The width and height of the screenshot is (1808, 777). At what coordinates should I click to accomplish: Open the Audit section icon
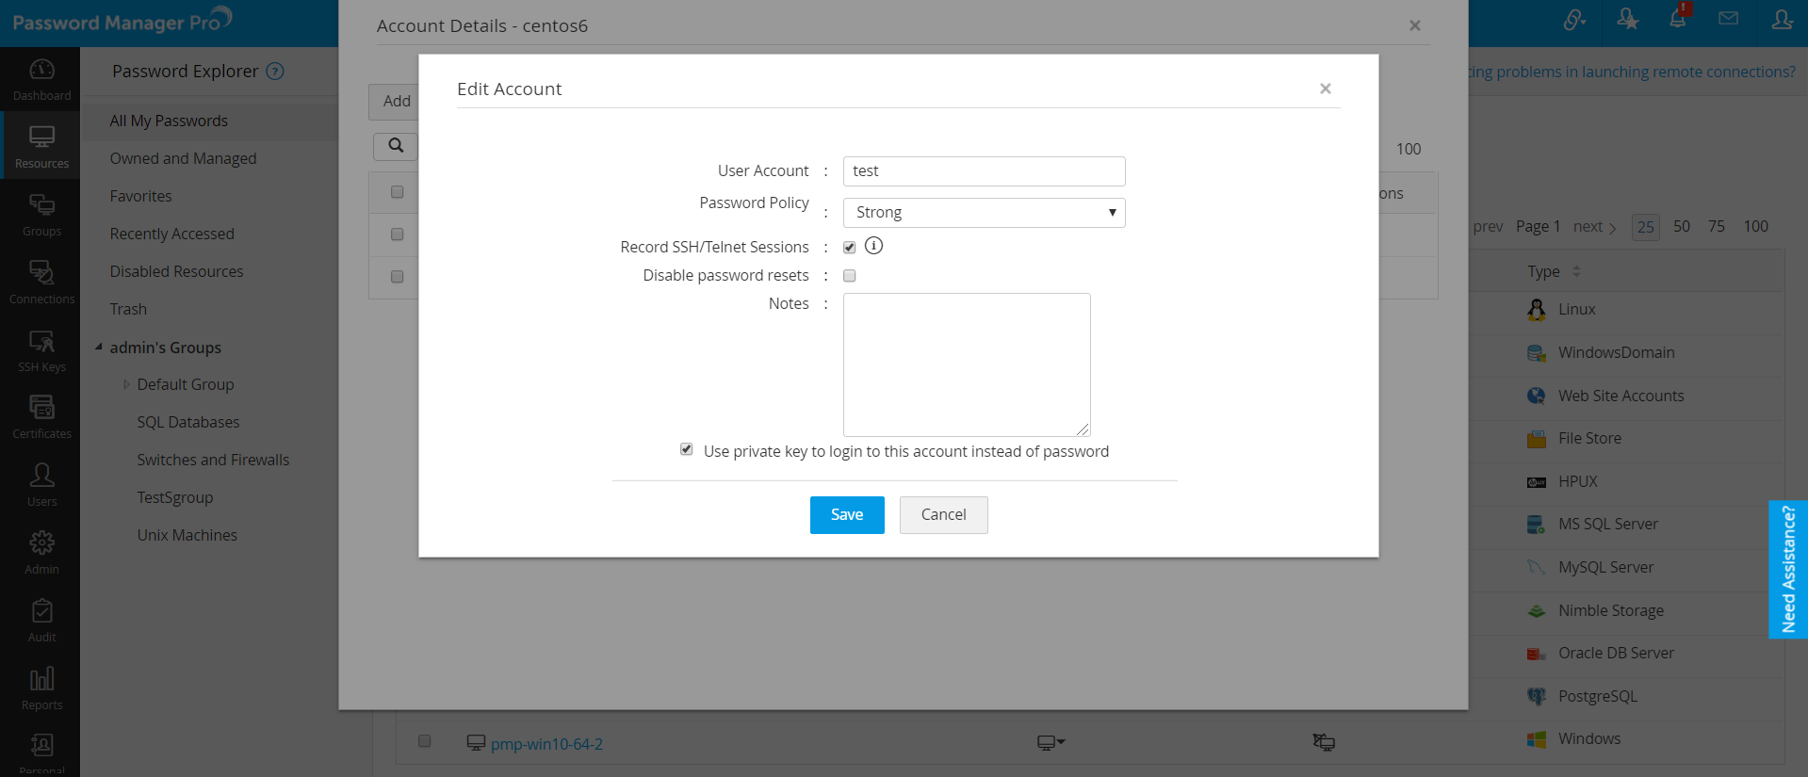click(x=41, y=620)
